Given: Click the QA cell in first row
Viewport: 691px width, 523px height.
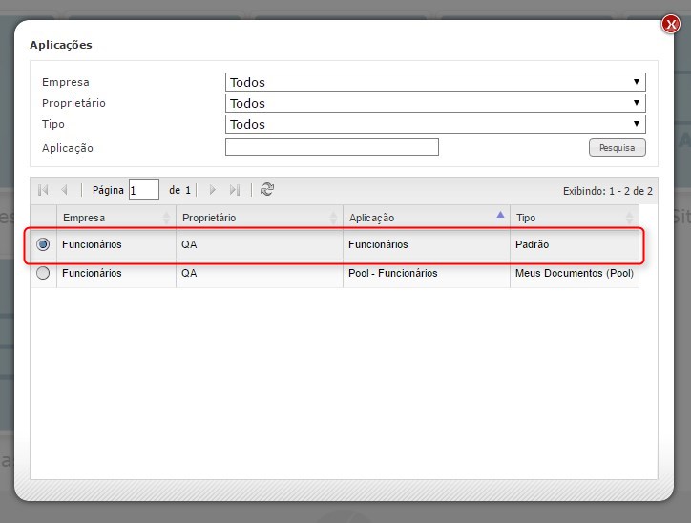Looking at the screenshot, I should click(189, 245).
